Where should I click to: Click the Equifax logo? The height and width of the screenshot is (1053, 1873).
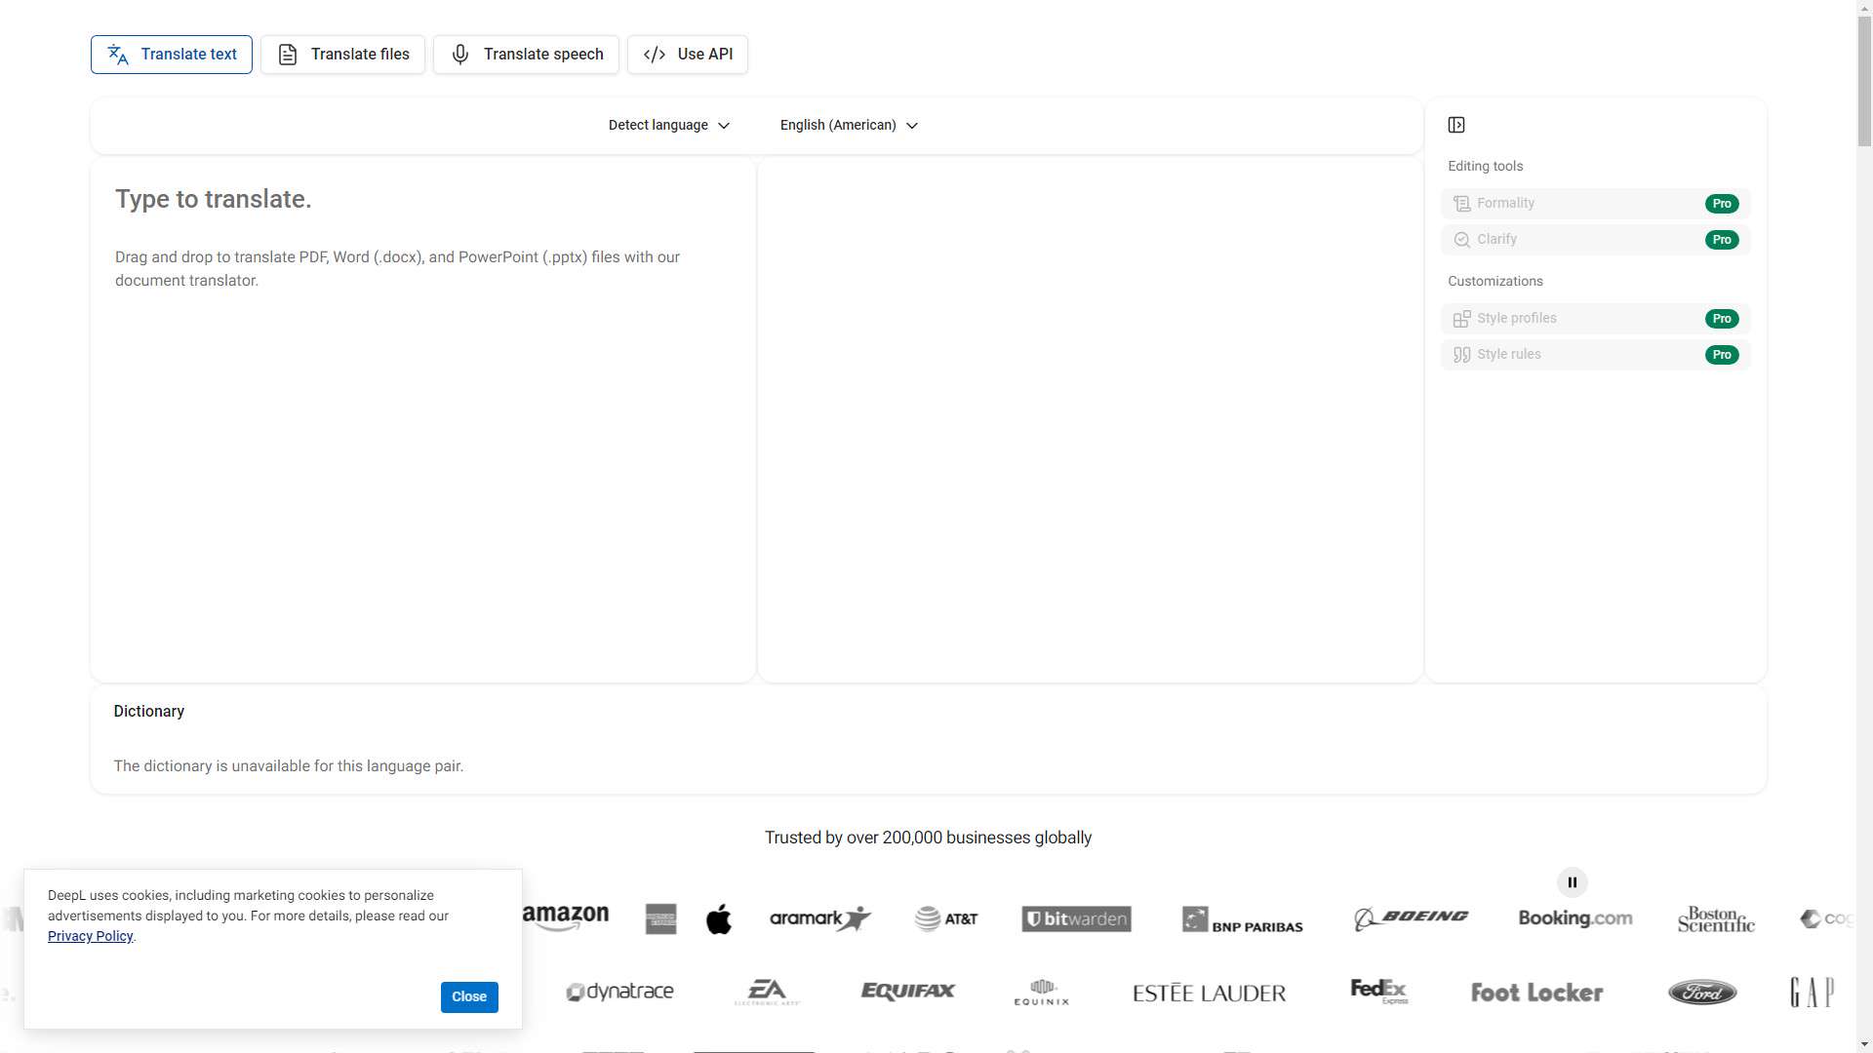coord(908,992)
